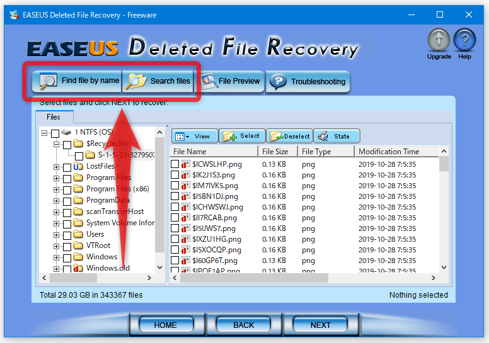This screenshot has height=343, width=489.
Task: Sort by Modification Time column header
Action: tap(397, 152)
